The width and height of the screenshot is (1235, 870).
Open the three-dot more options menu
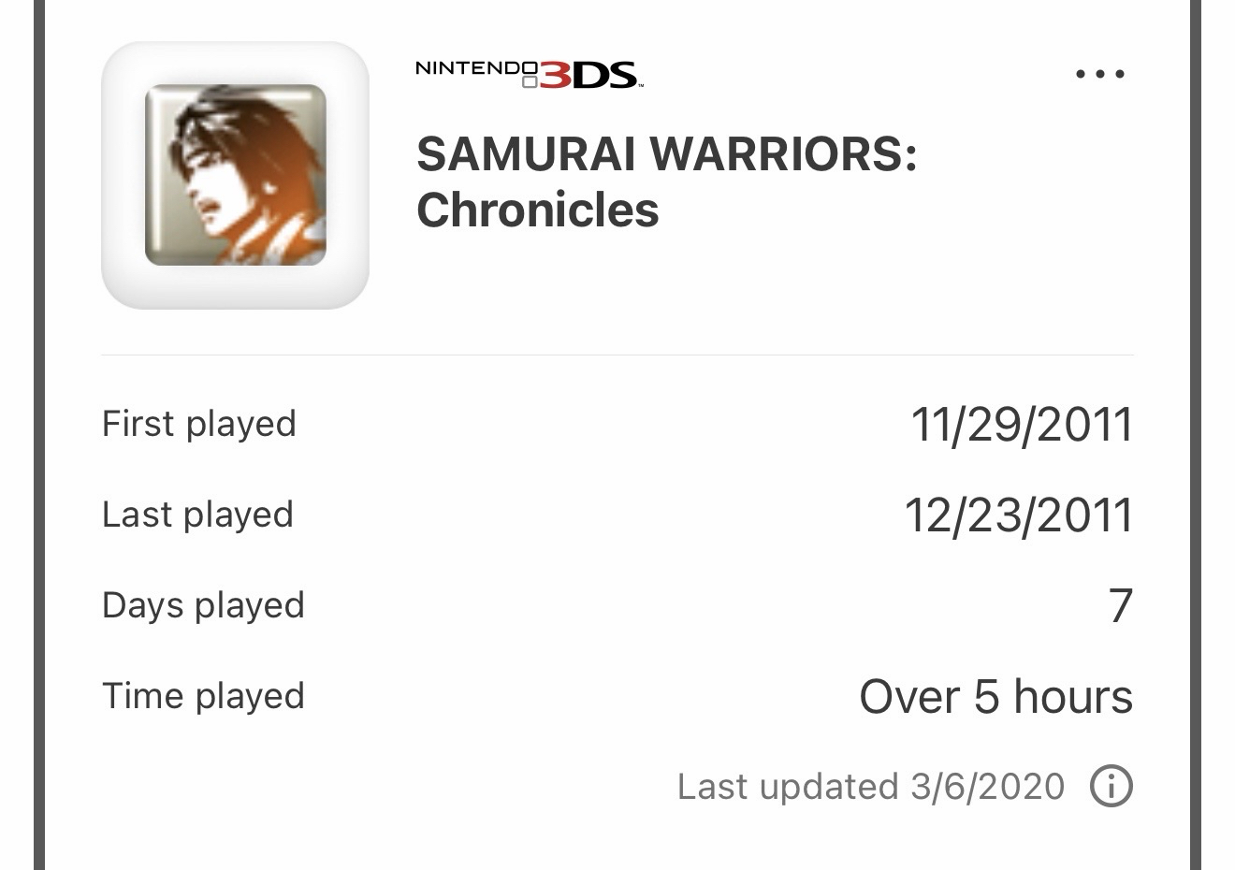[x=1099, y=74]
